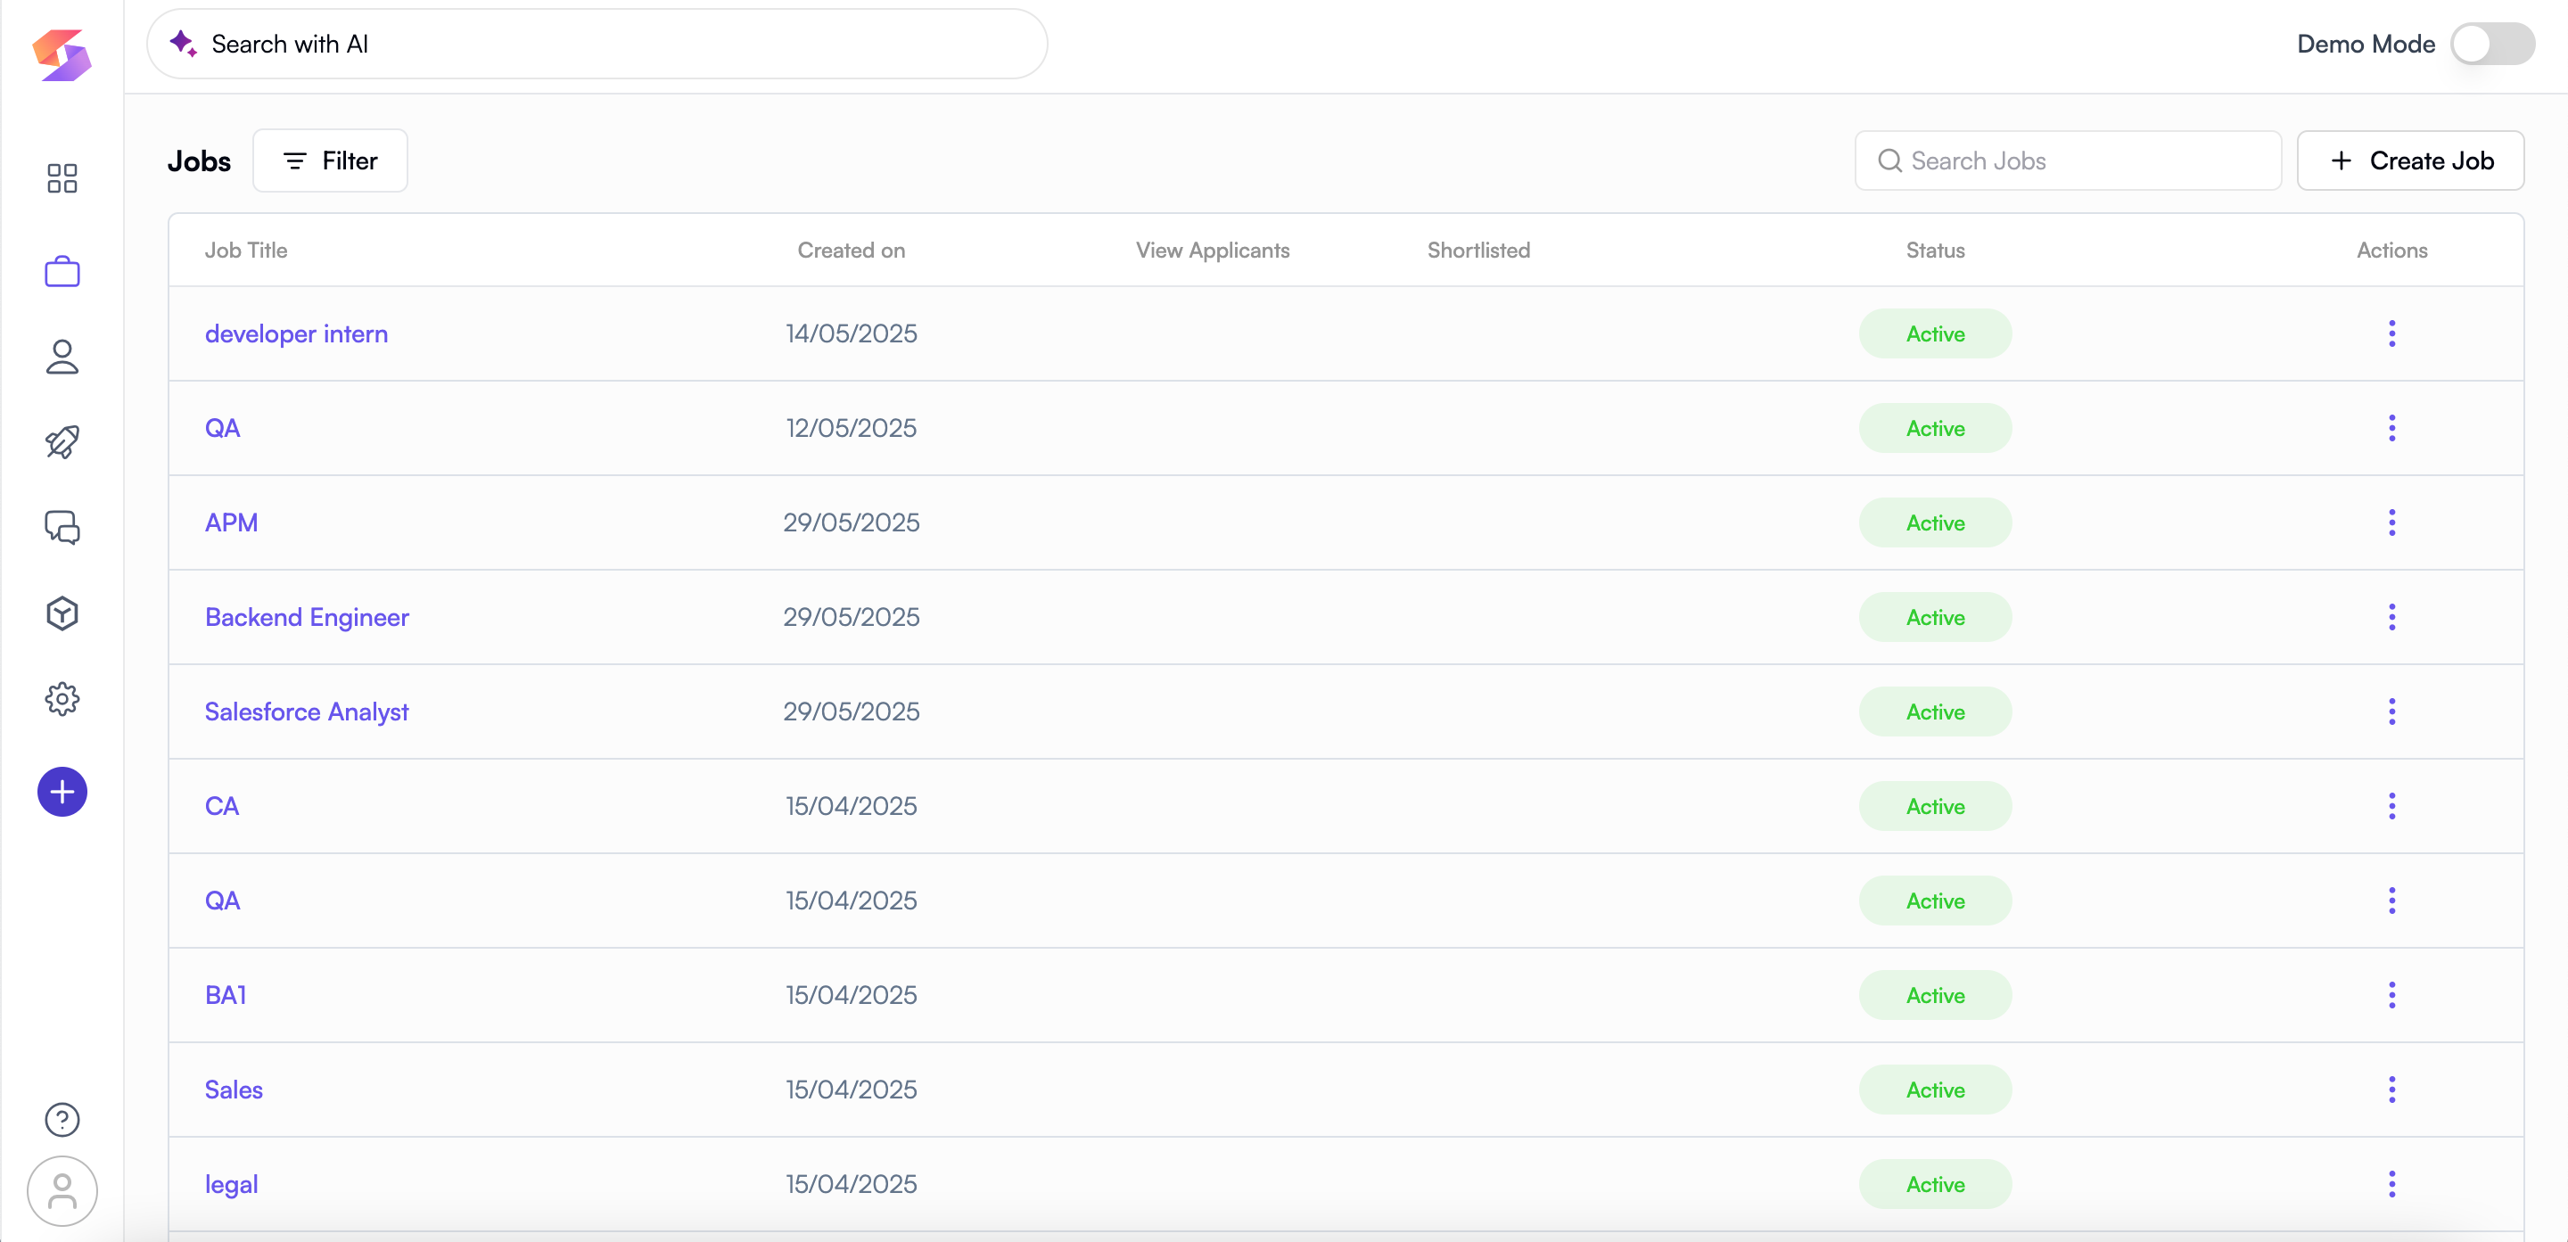Expand actions menu for Backend Engineer row

(x=2391, y=617)
